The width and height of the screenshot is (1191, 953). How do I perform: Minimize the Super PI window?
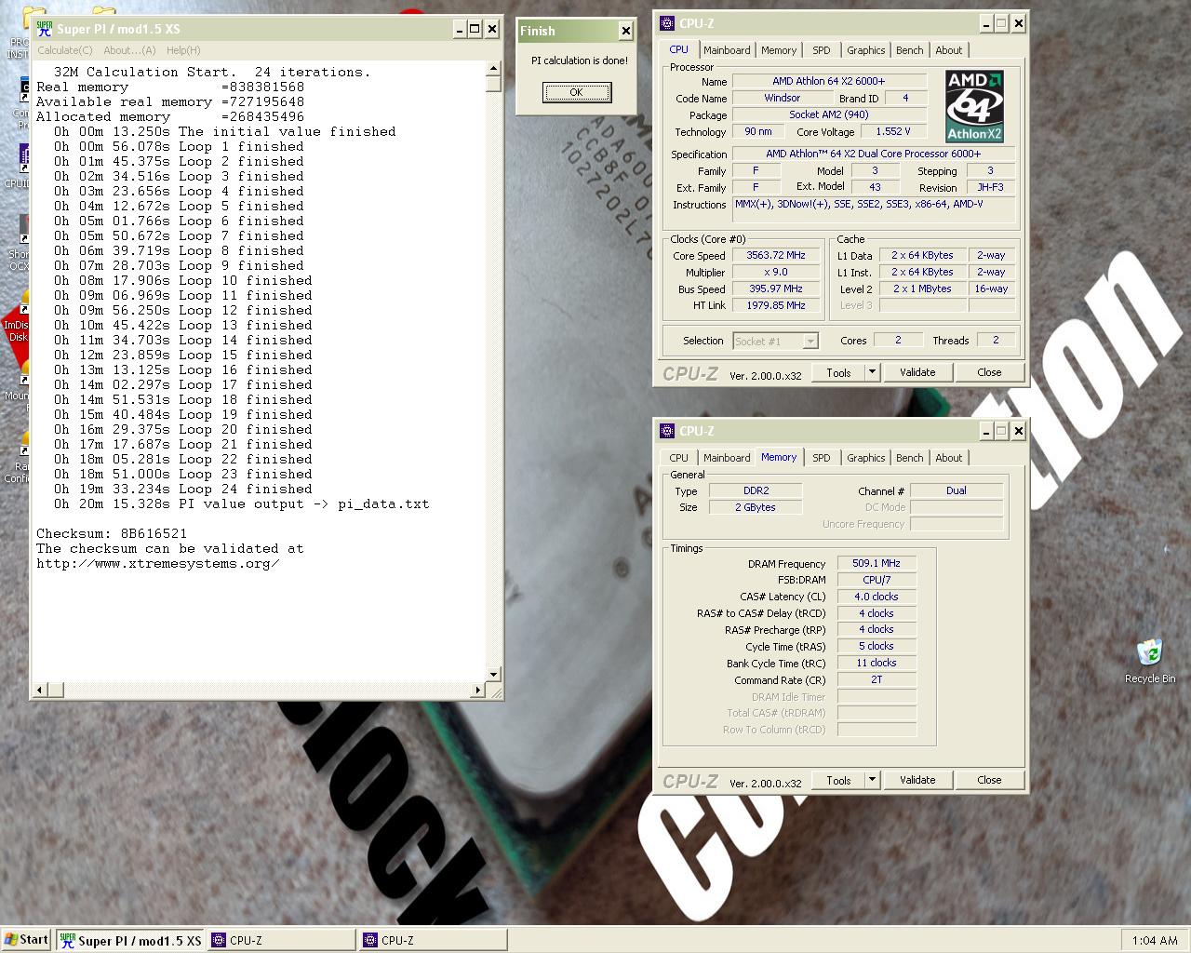(x=460, y=29)
